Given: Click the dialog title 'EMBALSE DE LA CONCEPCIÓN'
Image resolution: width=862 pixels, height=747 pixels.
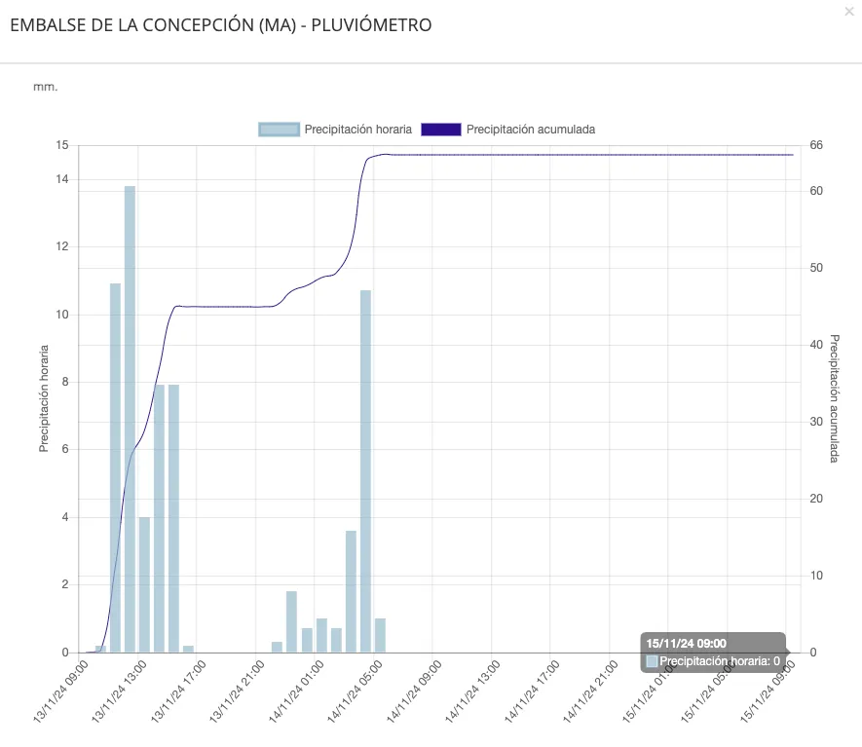Looking at the screenshot, I should [x=220, y=25].
